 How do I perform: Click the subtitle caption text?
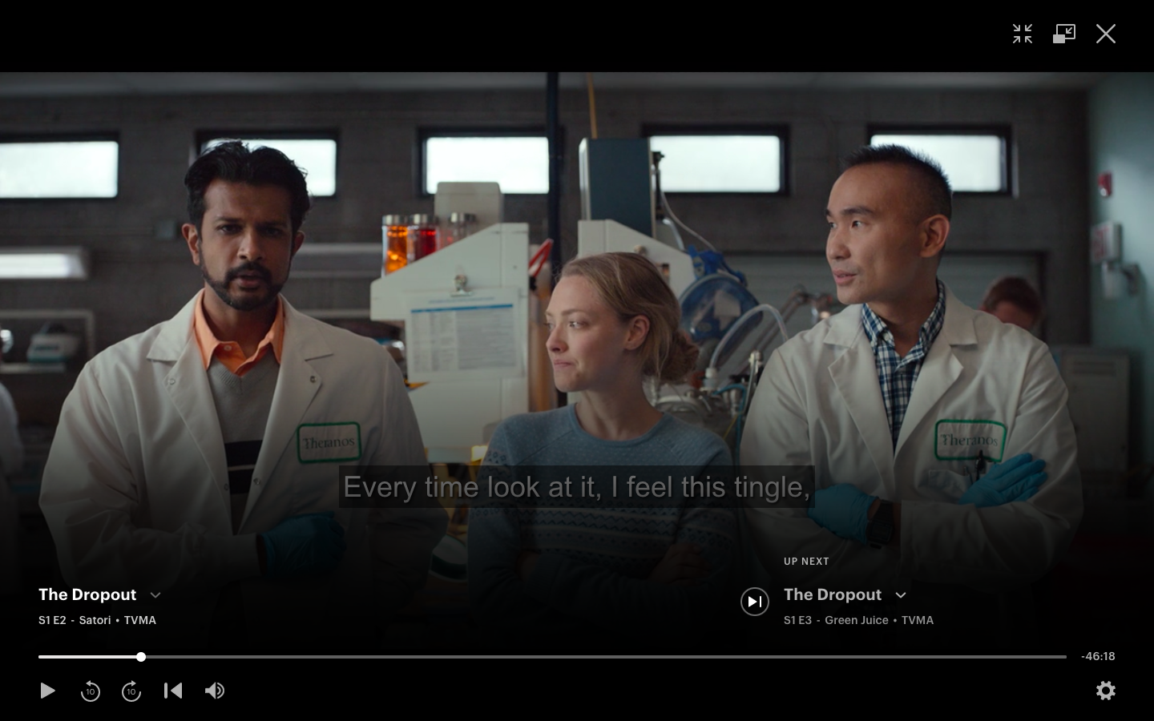[x=577, y=487]
